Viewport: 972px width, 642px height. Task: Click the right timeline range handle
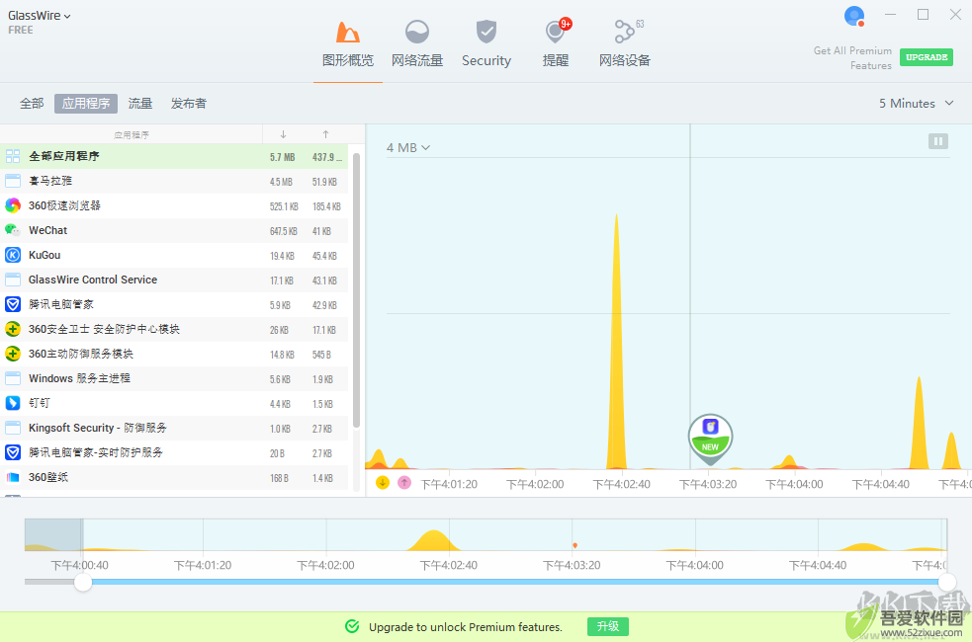[946, 582]
